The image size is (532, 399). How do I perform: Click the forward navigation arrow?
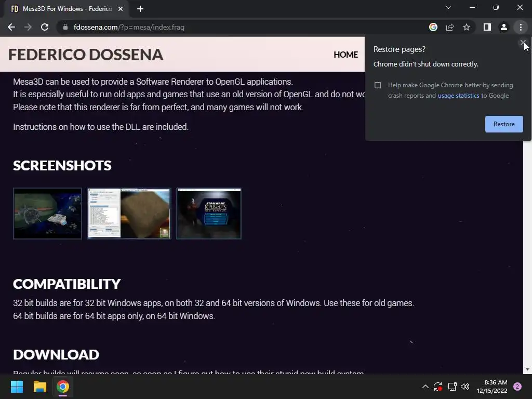click(x=28, y=27)
